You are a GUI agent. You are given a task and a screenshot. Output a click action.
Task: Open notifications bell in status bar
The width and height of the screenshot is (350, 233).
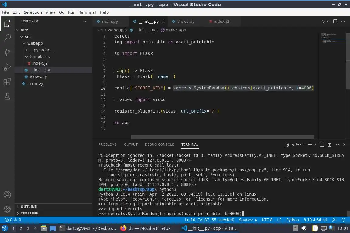point(343,220)
